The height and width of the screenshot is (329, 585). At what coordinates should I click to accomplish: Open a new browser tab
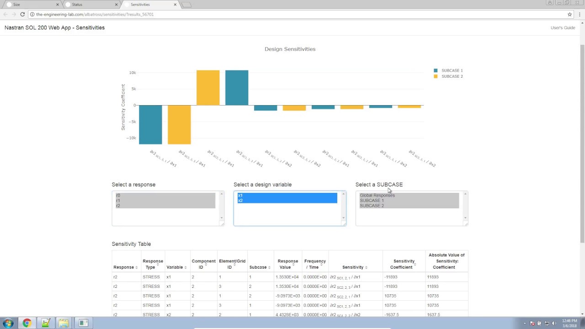pos(186,5)
